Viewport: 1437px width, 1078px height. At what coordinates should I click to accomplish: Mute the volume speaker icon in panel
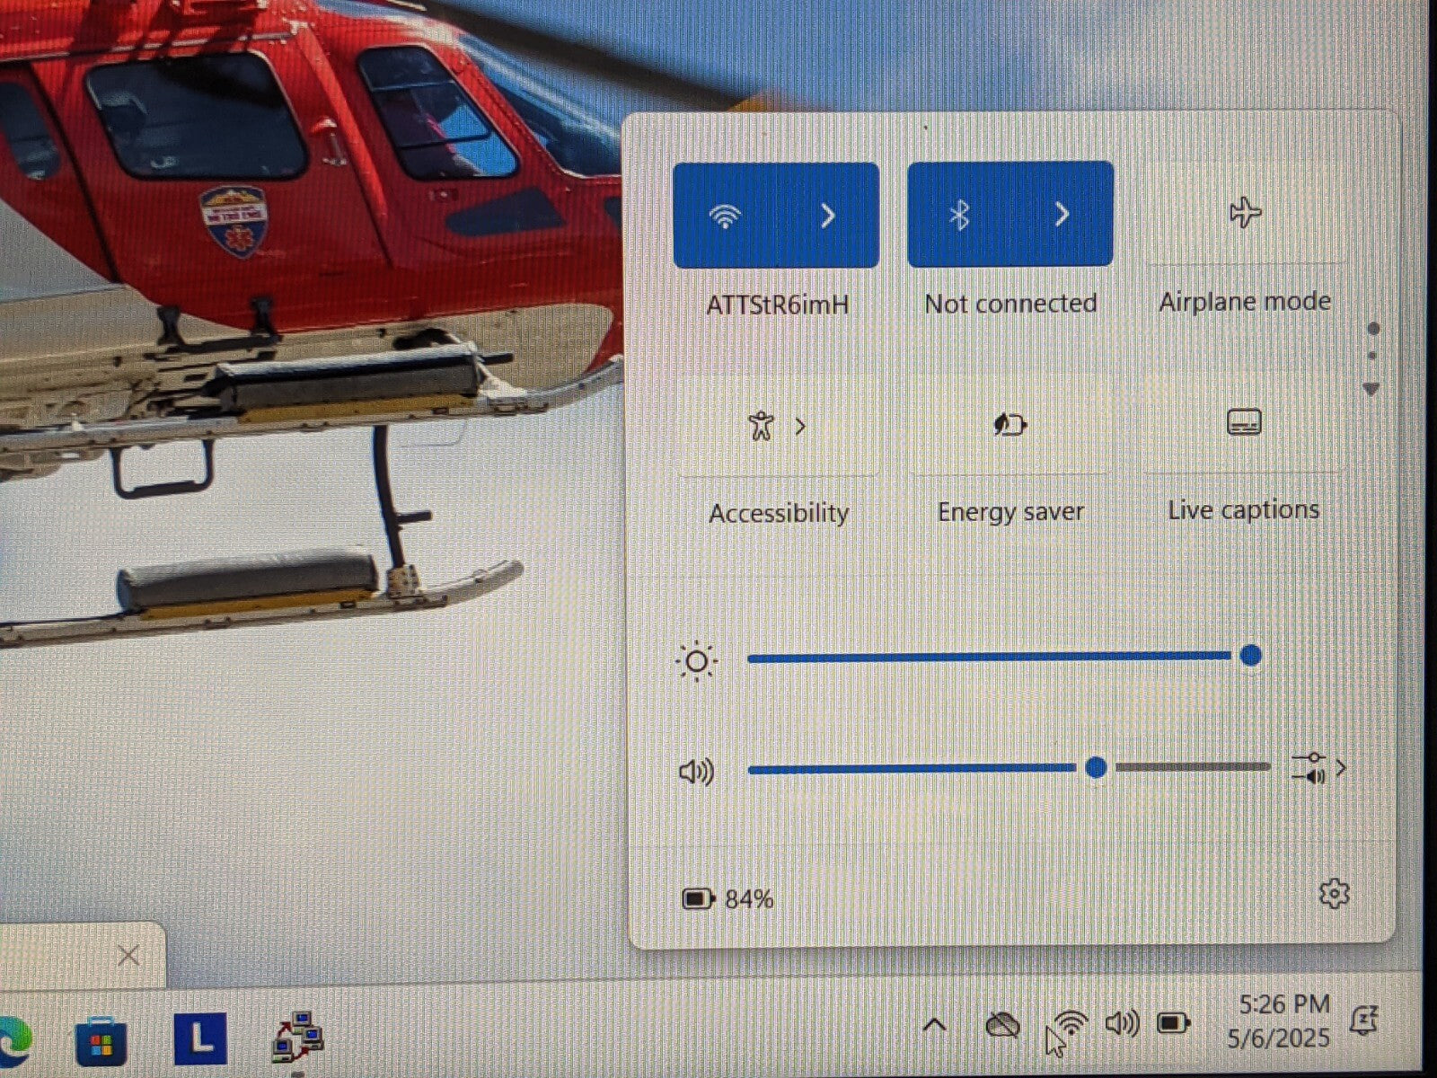(696, 772)
